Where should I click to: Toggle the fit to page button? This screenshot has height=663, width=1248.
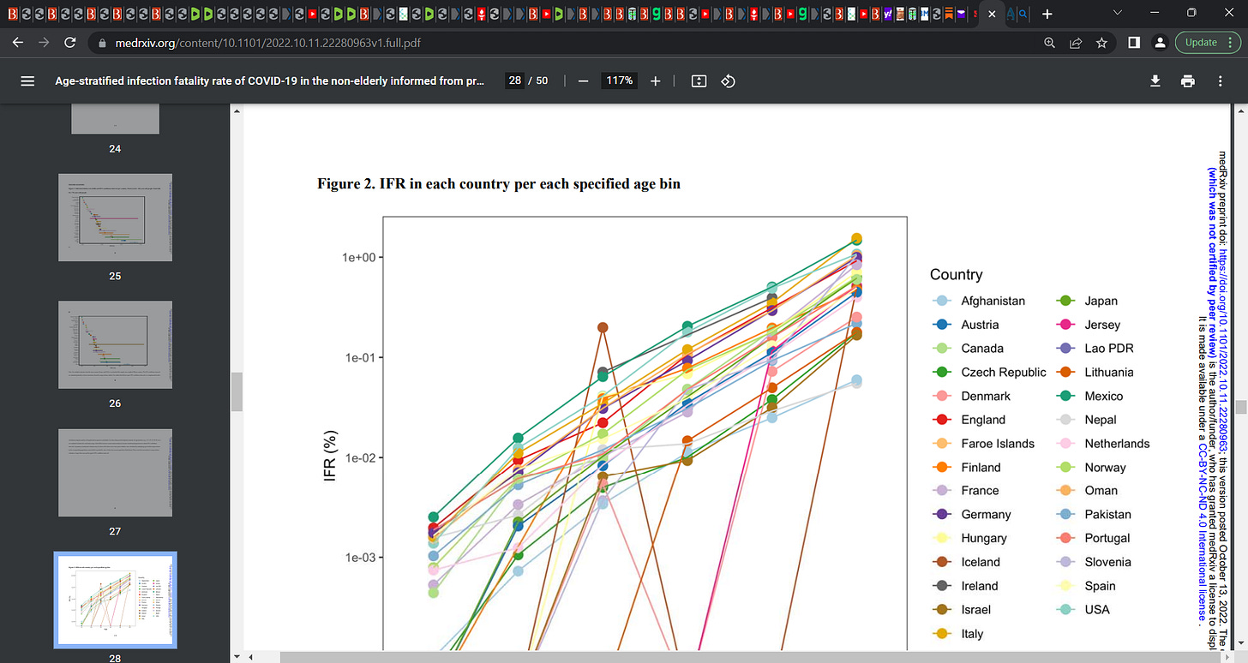click(699, 81)
